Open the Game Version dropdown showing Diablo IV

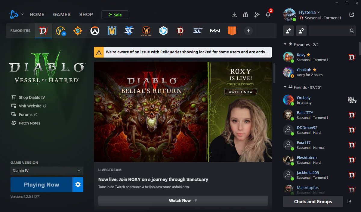tap(47, 171)
